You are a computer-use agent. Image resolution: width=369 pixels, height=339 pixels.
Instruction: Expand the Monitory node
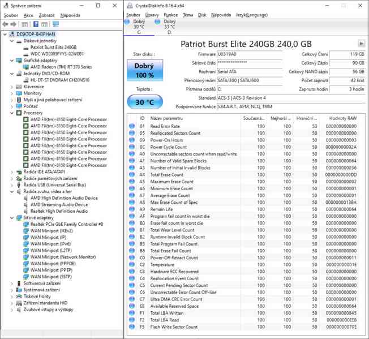point(12,93)
